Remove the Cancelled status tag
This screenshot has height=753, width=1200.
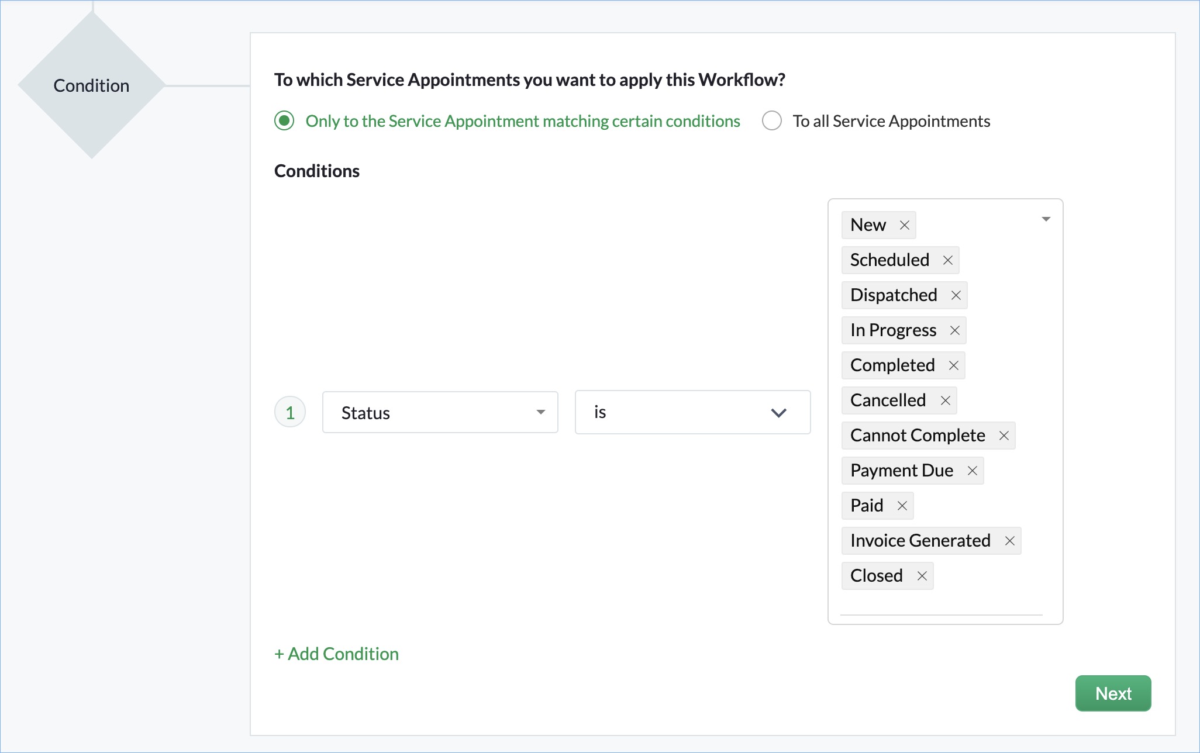click(x=945, y=400)
